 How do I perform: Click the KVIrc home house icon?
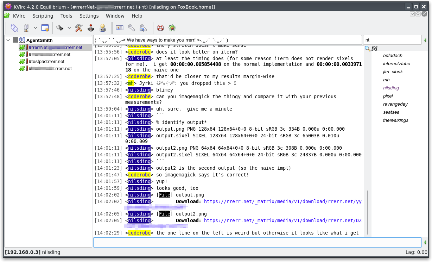[172, 28]
